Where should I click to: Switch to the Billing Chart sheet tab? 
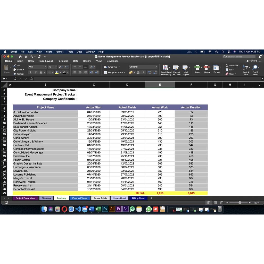138,198
